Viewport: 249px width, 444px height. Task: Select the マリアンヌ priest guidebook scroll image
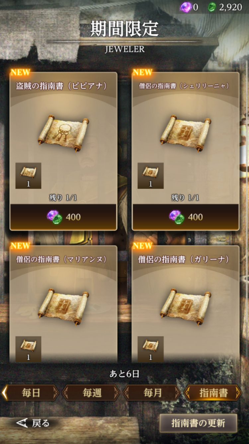coord(63,307)
